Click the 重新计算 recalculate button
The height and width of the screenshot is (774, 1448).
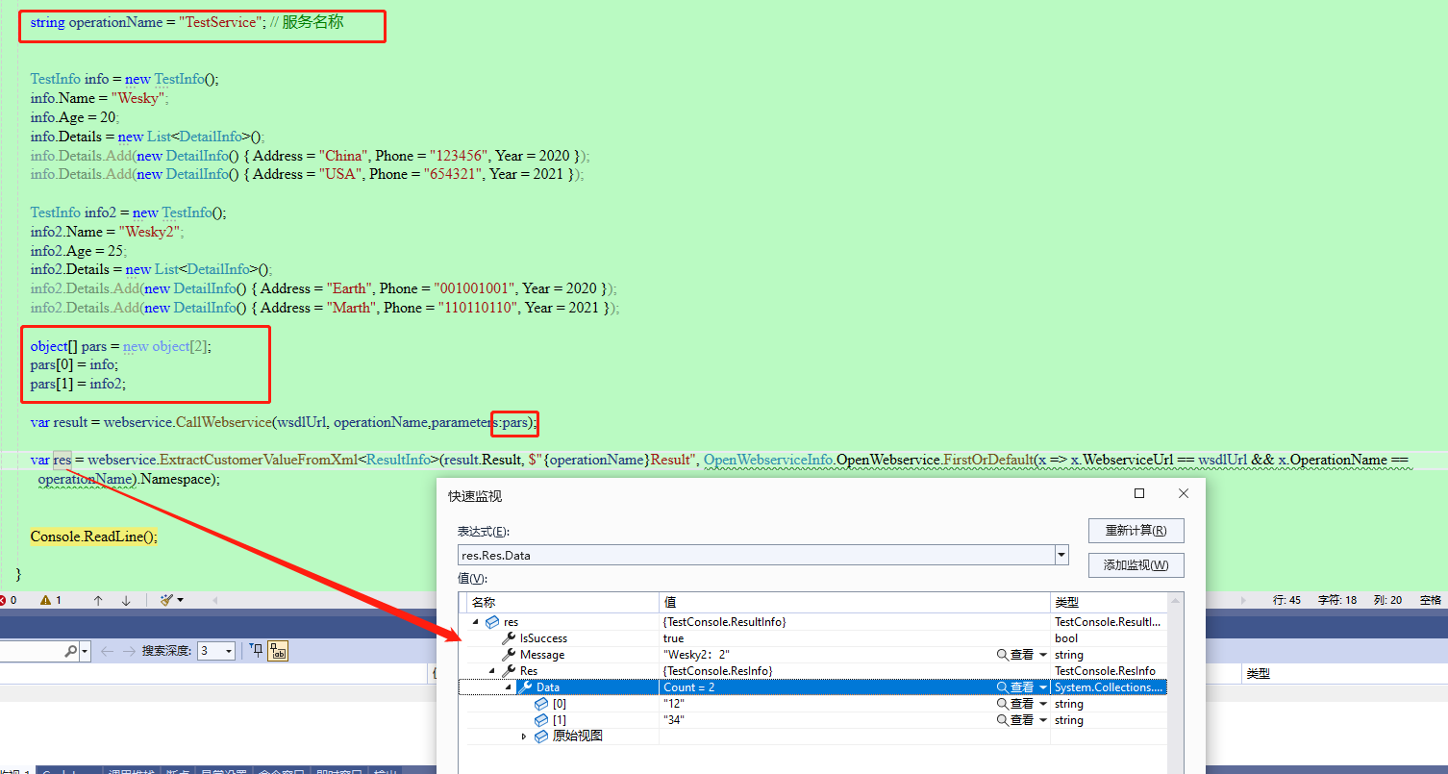click(x=1136, y=531)
